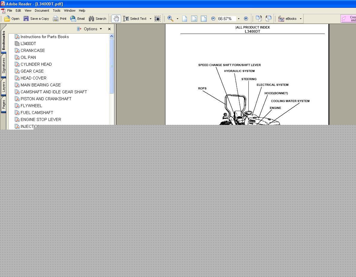Open Instructions for Parts Books bookmark
Viewport: 356px width, 277px height.
44,37
